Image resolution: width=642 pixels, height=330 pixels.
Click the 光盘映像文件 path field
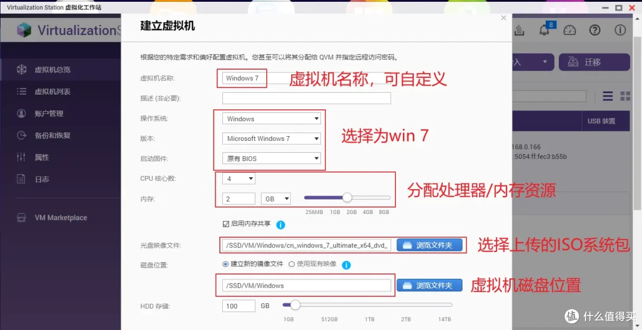(307, 245)
